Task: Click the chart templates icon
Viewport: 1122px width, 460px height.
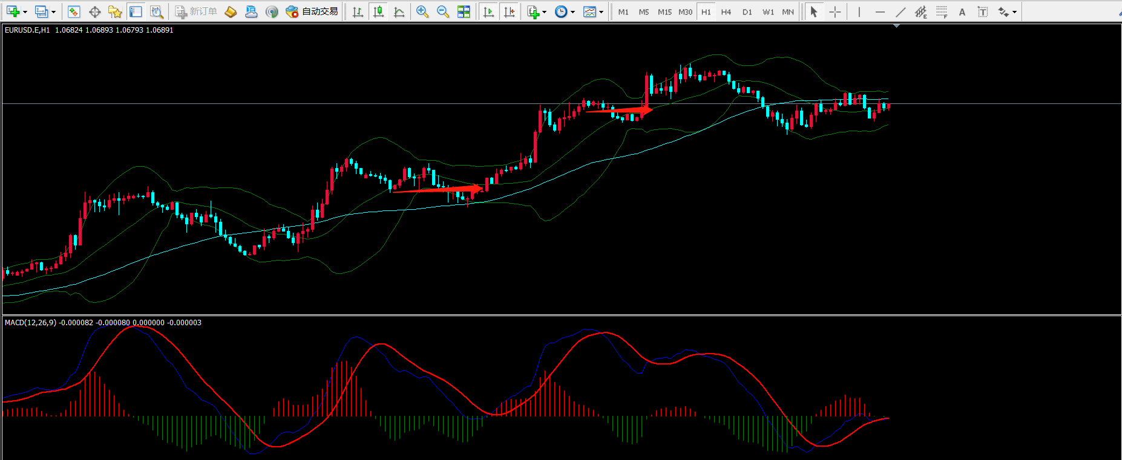Action: 589,11
